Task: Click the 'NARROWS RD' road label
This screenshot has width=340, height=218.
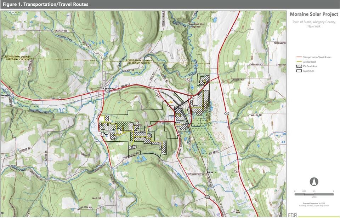Action: click(100, 168)
